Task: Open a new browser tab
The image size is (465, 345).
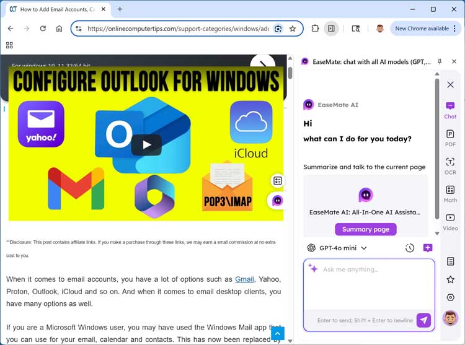Action: (120, 9)
